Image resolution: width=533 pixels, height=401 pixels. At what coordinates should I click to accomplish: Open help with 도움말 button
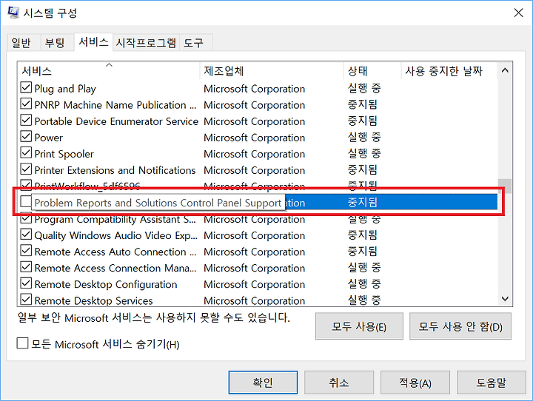click(492, 383)
